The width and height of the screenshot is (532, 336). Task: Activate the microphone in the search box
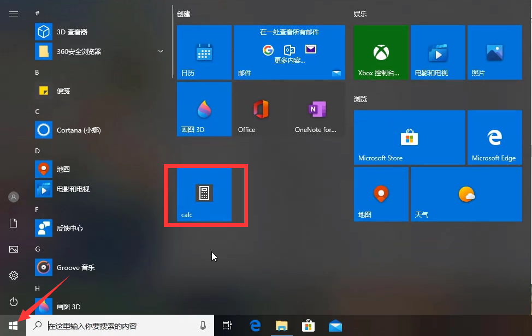point(203,325)
